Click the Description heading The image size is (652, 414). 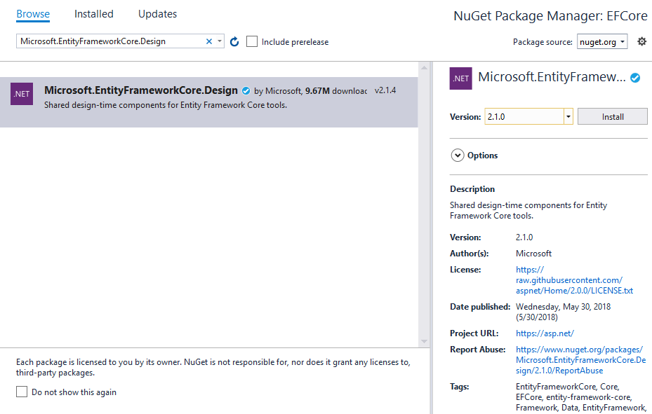coord(472,188)
